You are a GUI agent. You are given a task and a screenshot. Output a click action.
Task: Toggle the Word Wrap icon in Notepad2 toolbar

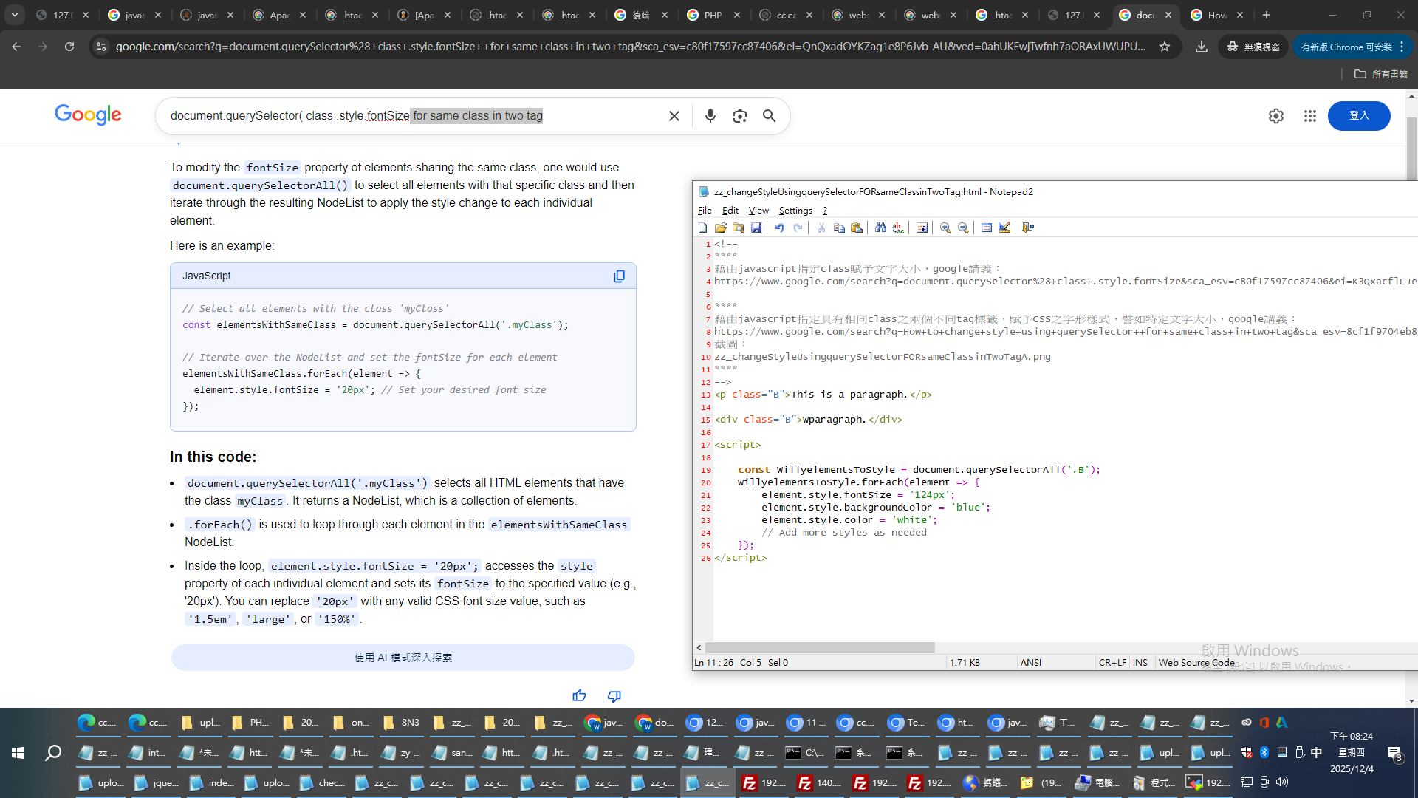point(922,228)
